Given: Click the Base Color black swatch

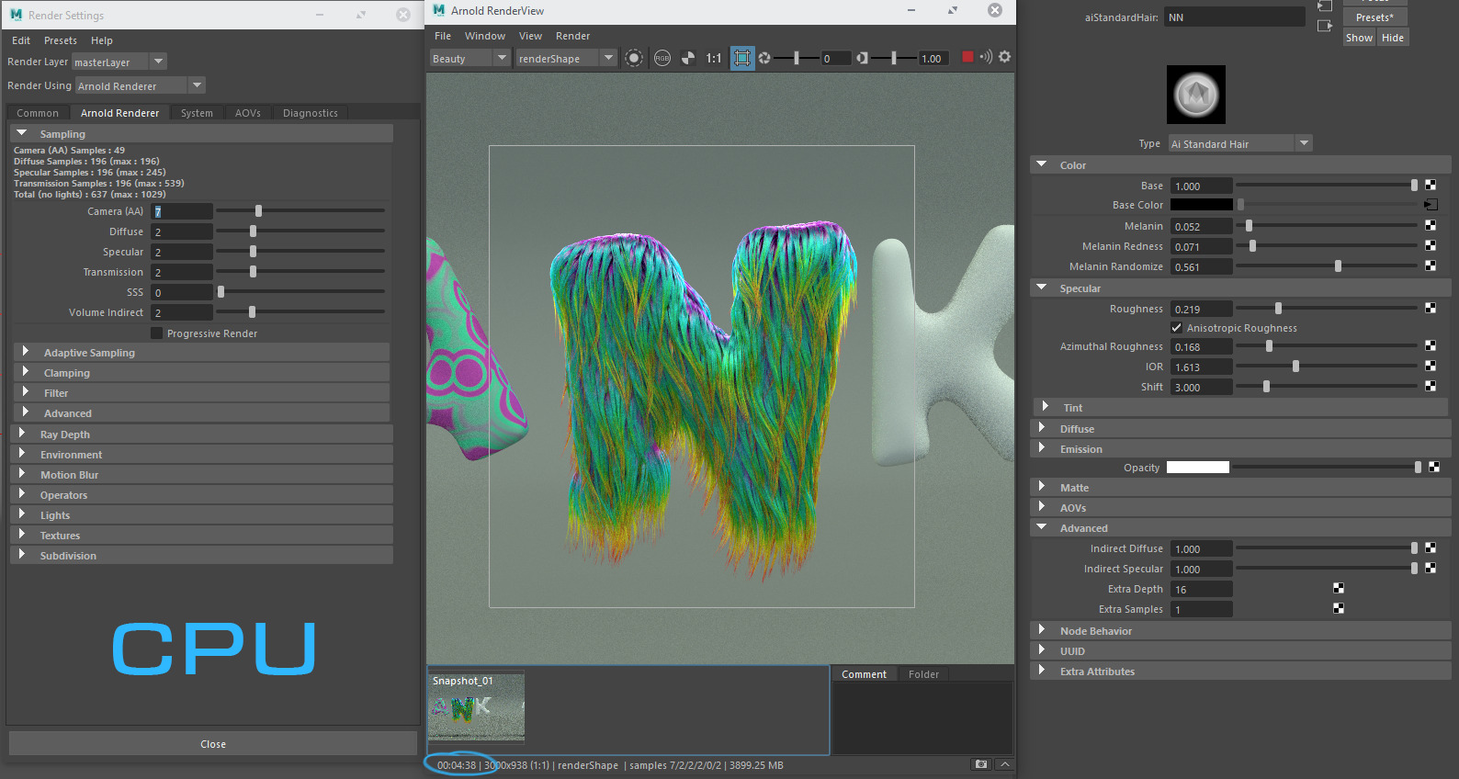Looking at the screenshot, I should pyautogui.click(x=1202, y=205).
